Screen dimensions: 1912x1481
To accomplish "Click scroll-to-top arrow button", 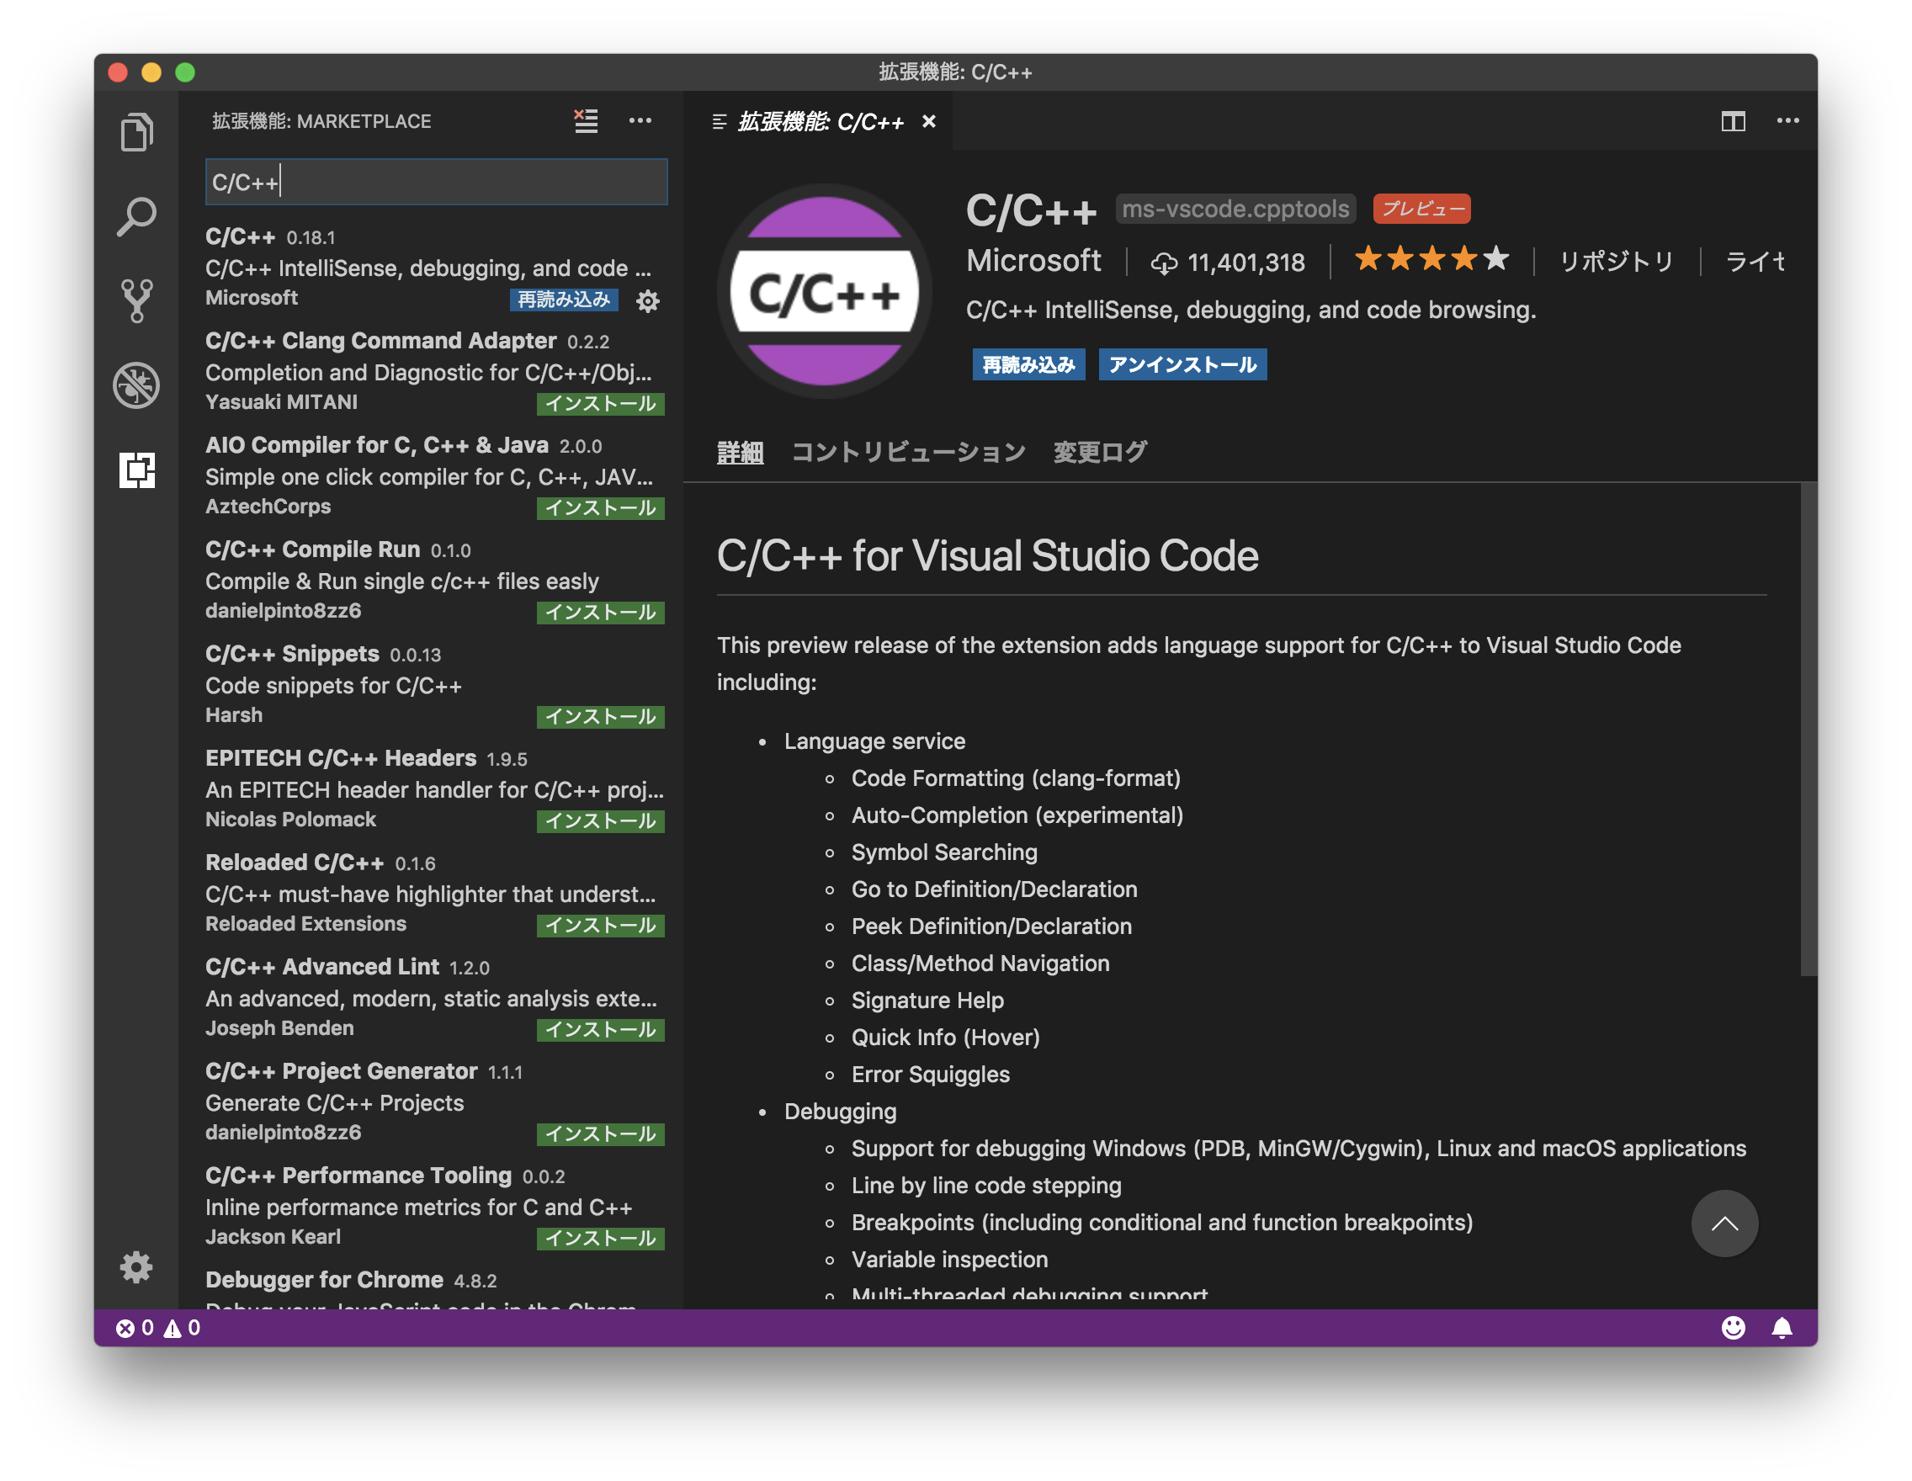I will point(1723,1223).
